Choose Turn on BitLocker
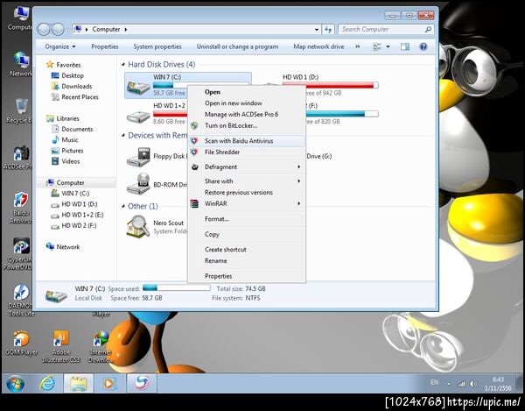The image size is (525, 411). coord(247,125)
